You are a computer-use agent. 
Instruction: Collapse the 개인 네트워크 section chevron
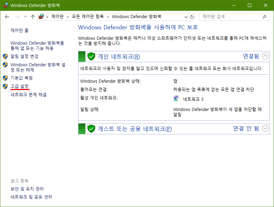click(265, 56)
